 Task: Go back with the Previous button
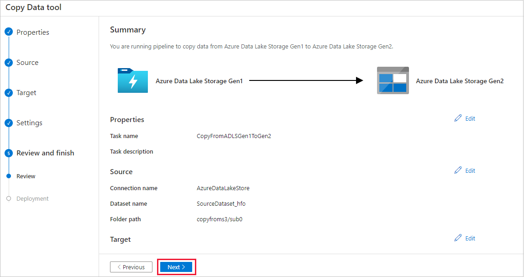[131, 267]
